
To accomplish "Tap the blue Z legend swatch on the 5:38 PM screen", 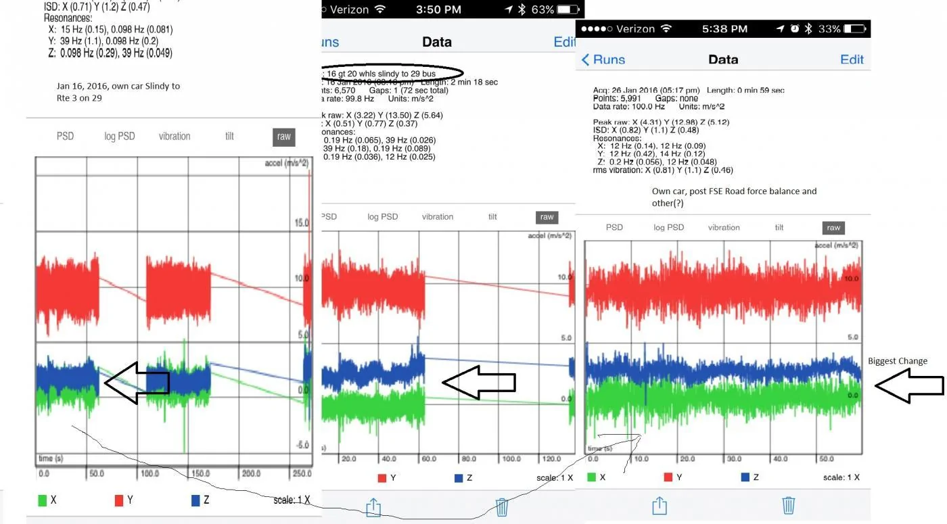I will click(745, 477).
